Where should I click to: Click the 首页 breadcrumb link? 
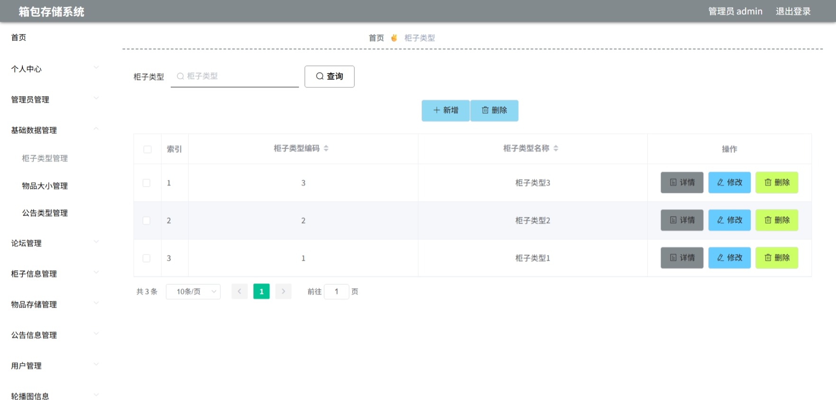pos(377,38)
